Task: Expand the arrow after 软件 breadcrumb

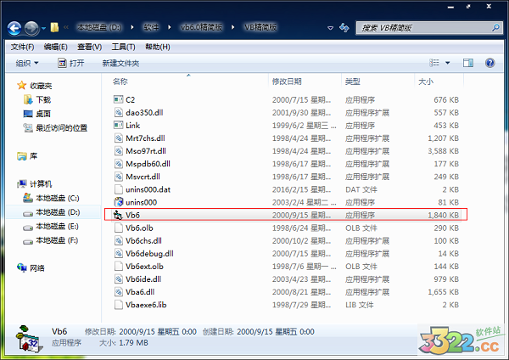Action: [170, 27]
